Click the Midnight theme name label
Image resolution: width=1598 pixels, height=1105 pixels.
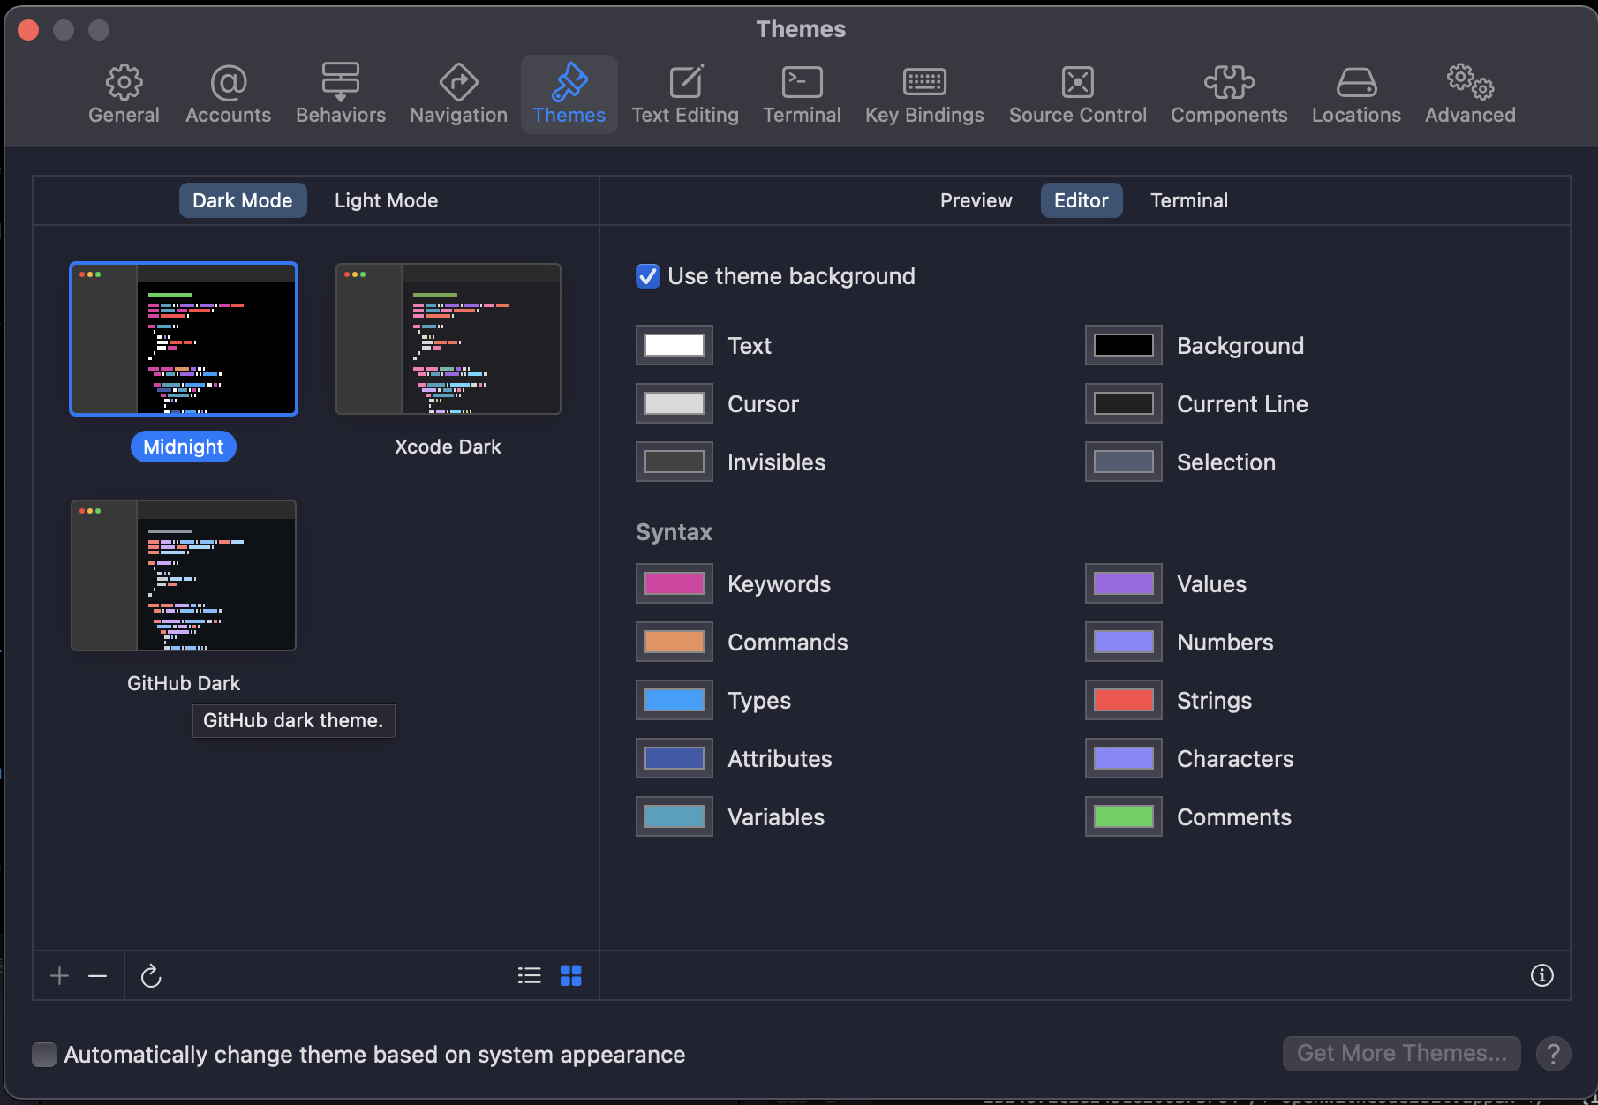point(184,447)
